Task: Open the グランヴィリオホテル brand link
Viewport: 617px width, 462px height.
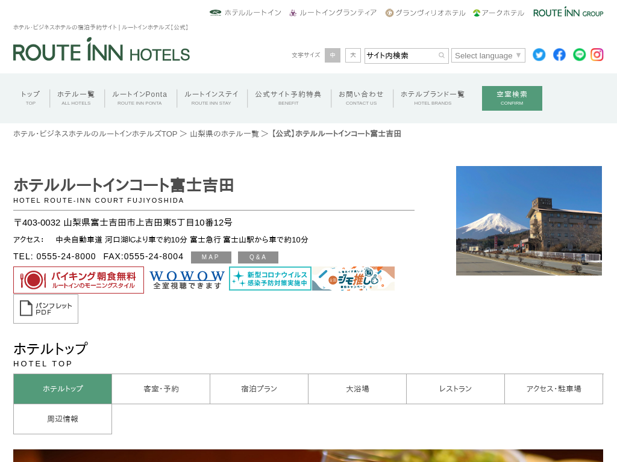Action: (x=425, y=13)
